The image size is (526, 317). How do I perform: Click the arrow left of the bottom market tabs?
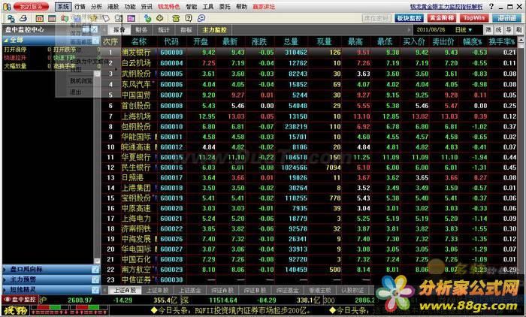click(105, 290)
